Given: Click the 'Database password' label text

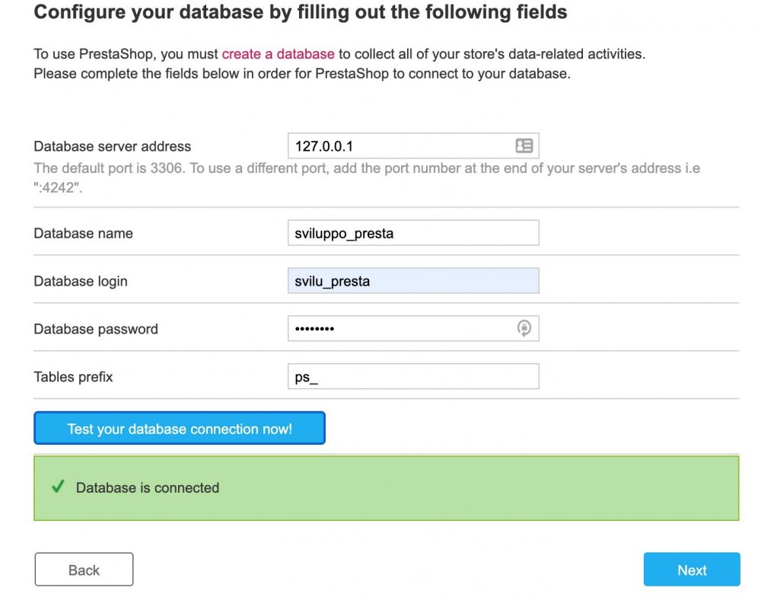Looking at the screenshot, I should click(x=96, y=329).
